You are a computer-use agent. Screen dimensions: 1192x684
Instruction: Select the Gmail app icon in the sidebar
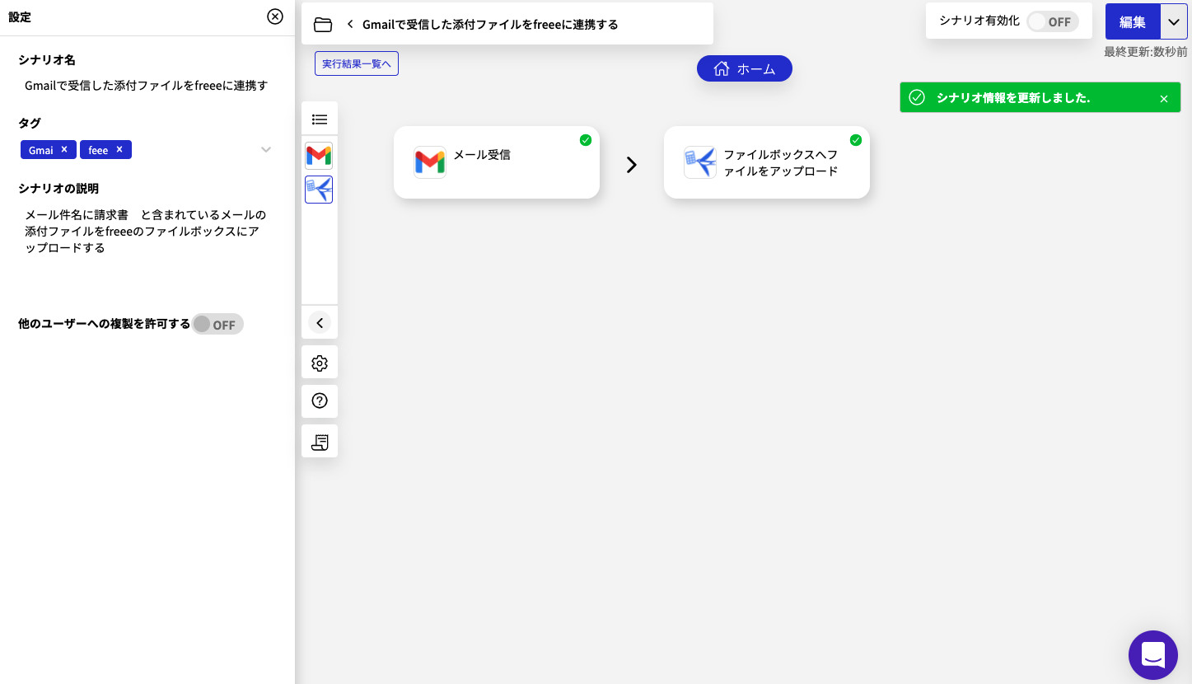click(319, 154)
